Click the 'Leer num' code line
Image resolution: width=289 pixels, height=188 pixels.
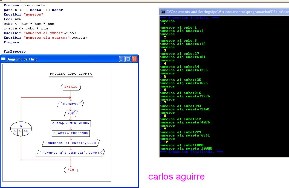(x=13, y=19)
